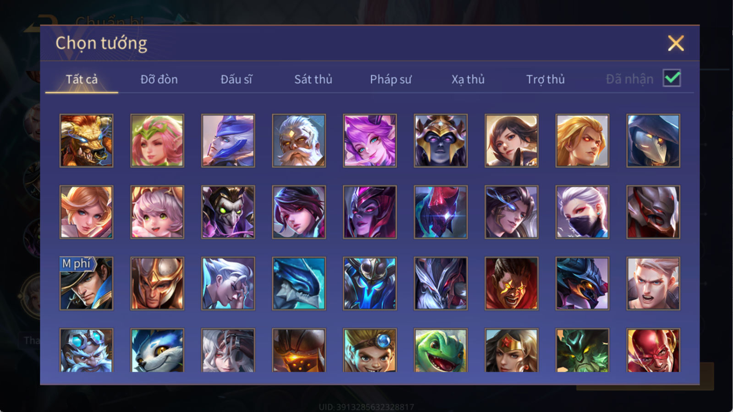Choose the green frog hero portrait
The width and height of the screenshot is (733, 412).
tap(441, 350)
